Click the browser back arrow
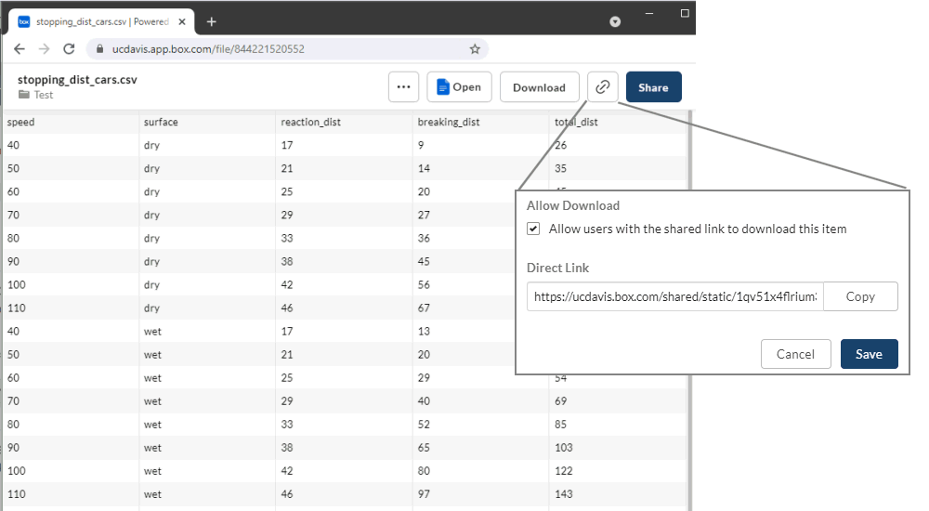Viewport: 929px width, 511px height. pyautogui.click(x=20, y=48)
